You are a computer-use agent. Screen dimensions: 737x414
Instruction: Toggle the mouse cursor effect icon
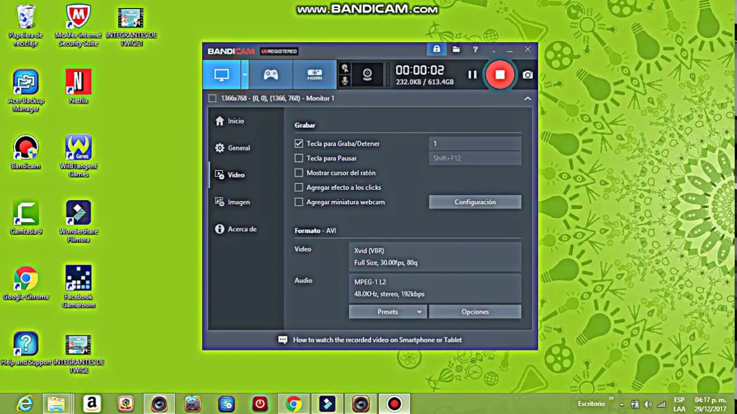tap(345, 68)
